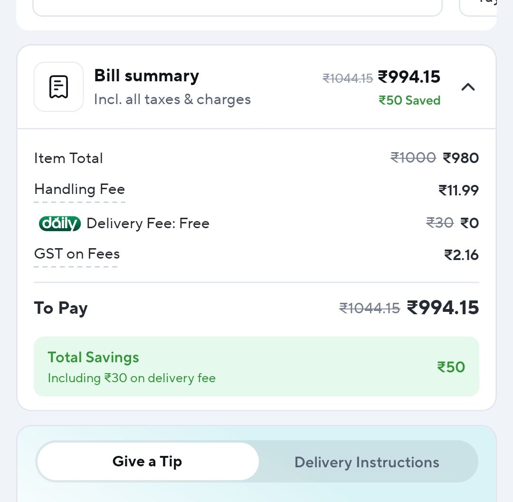Click the ₹994.15 amount beside To Pay
This screenshot has height=502, width=513.
click(443, 308)
